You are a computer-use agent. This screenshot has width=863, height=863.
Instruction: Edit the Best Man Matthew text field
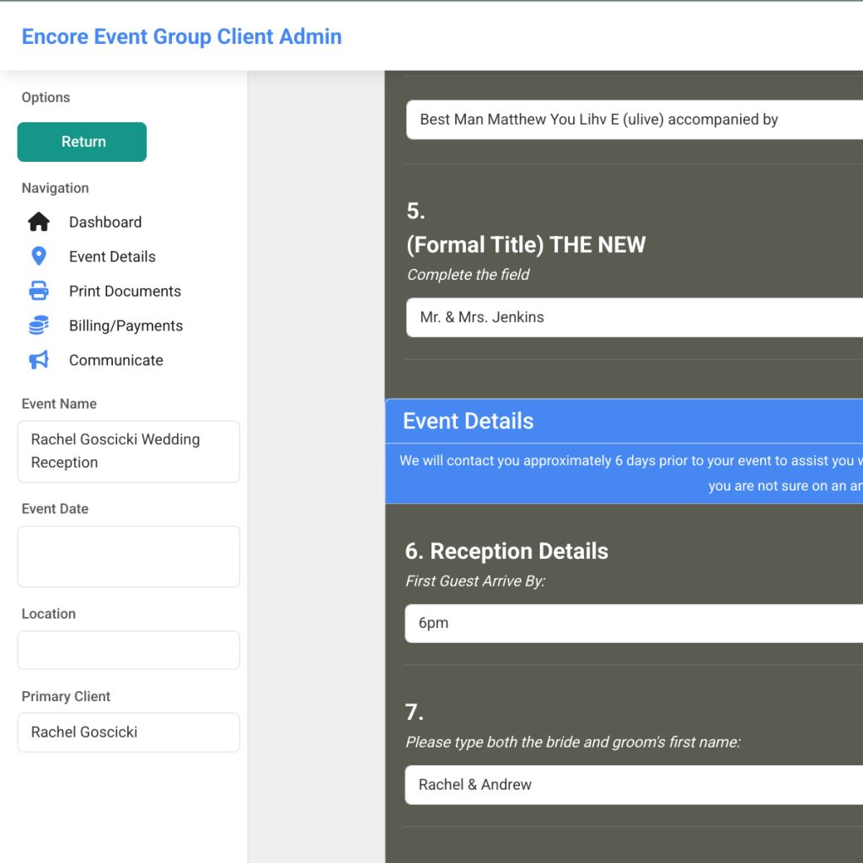click(x=634, y=120)
